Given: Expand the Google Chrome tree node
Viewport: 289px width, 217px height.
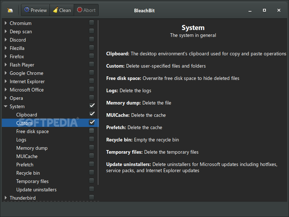Looking at the screenshot, I should (5, 73).
